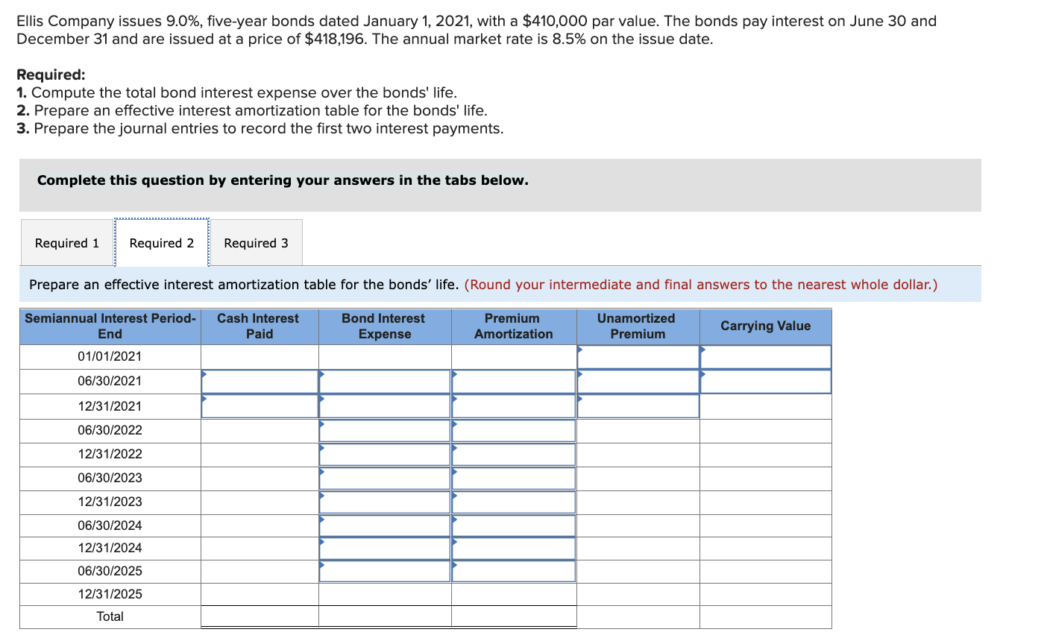Click the Total Premium Amortization cell

pos(514,617)
